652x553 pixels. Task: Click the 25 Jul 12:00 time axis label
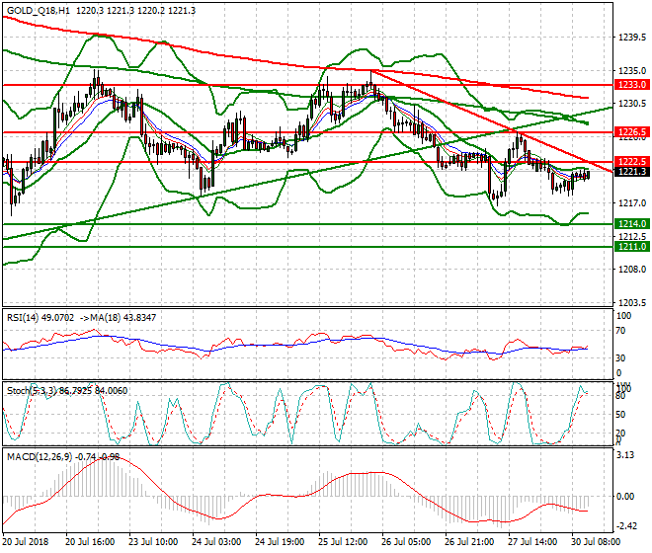tap(343, 542)
